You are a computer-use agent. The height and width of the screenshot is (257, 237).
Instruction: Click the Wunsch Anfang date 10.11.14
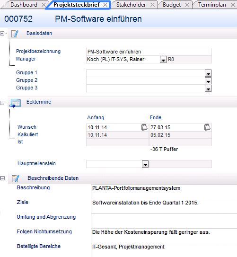point(97,127)
